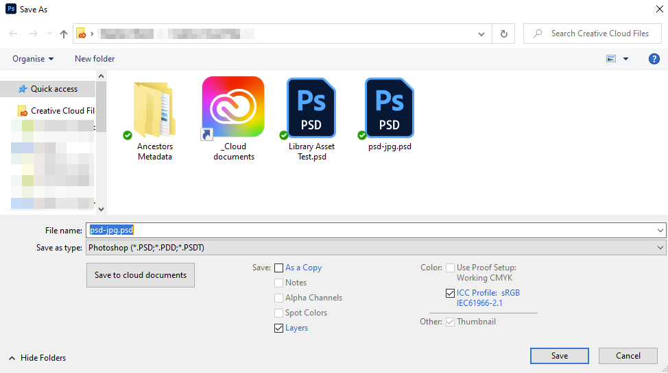Open the Organise menu
668x373 pixels.
[x=33, y=59]
